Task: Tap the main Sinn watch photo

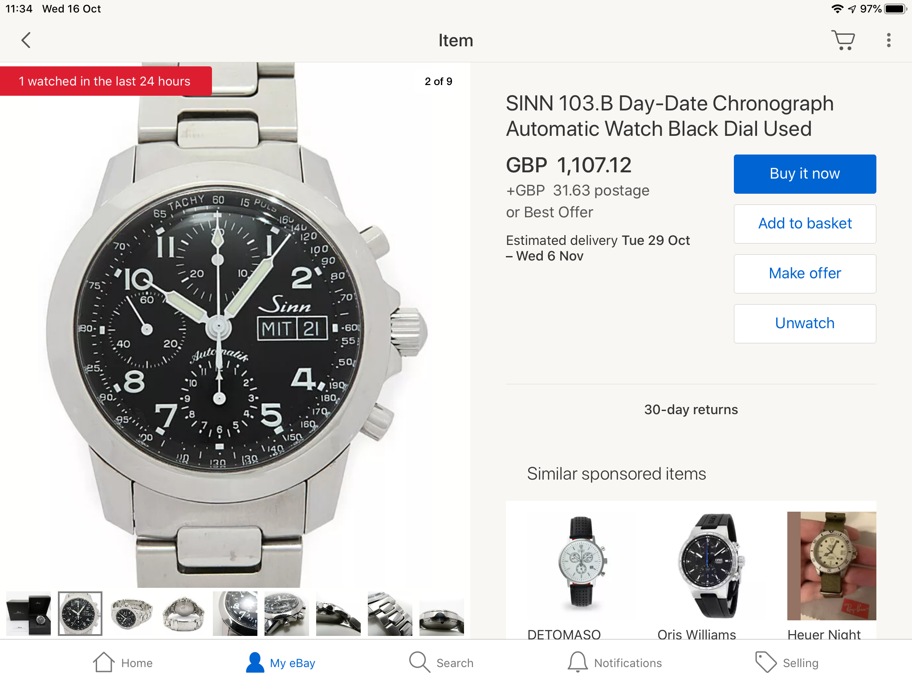Action: coord(235,325)
